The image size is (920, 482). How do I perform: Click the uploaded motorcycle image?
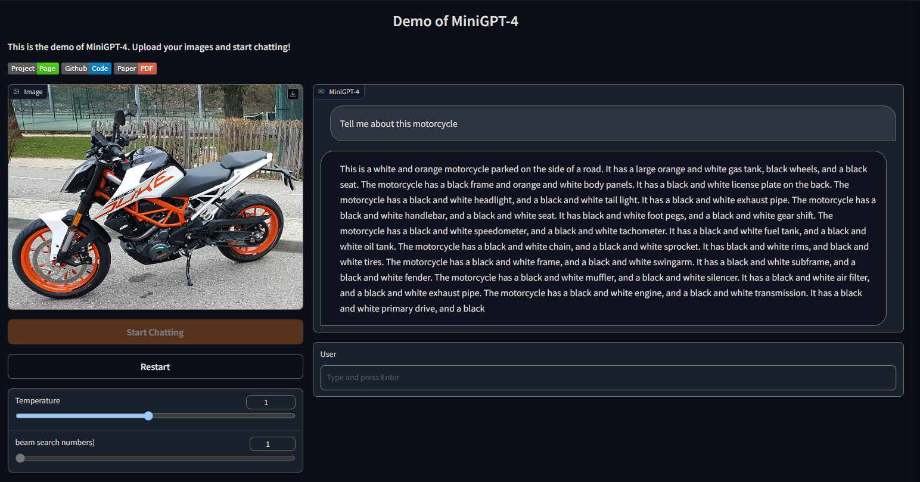tap(156, 197)
